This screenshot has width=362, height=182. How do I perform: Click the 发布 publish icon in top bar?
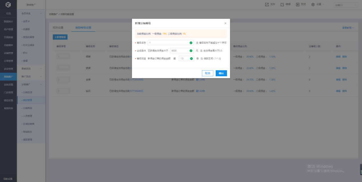click(x=267, y=5)
